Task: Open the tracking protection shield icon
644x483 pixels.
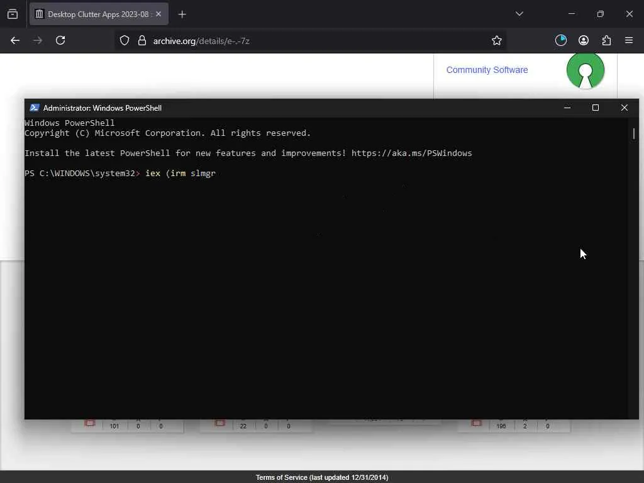Action: pos(125,40)
